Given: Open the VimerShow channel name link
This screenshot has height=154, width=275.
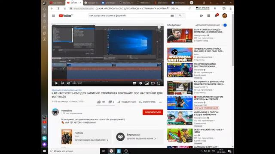Looking at the screenshot, I should [x=67, y=111].
